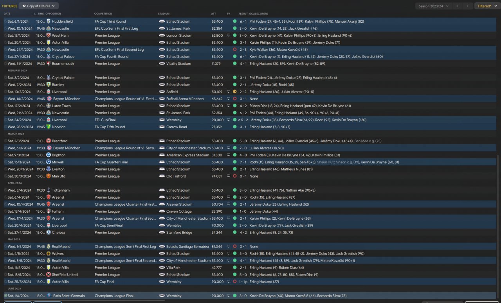Click the 62,500 attendance figure
Image resolution: width=501 pixels, height=303 pixels.
tap(217, 36)
